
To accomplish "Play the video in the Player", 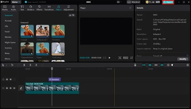I will pyautogui.click(x=109, y=58).
